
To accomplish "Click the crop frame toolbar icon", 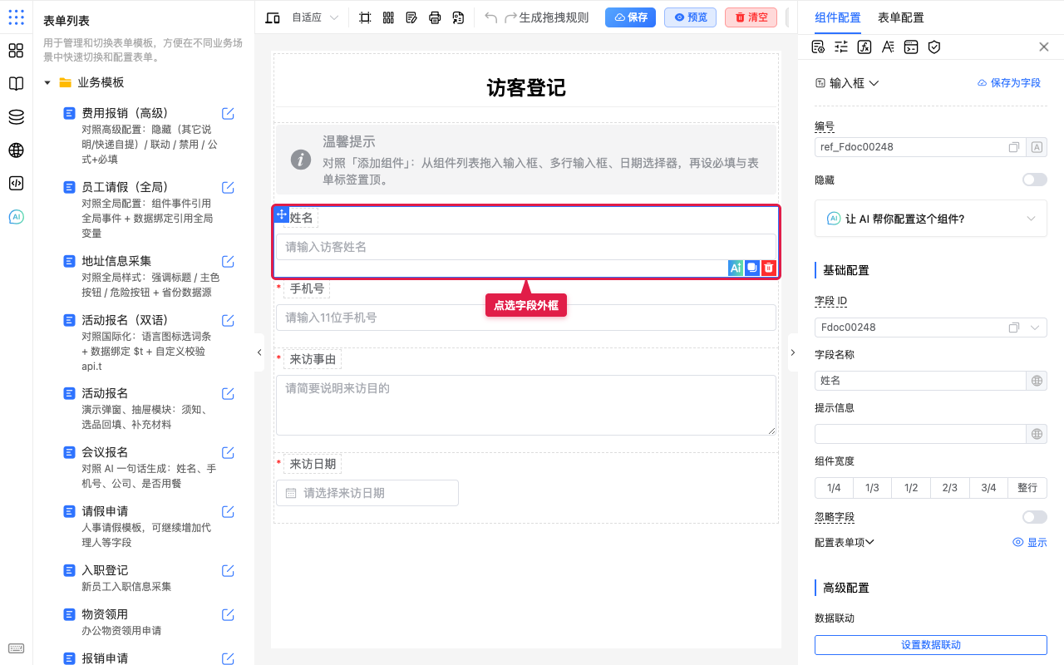I will tap(365, 17).
